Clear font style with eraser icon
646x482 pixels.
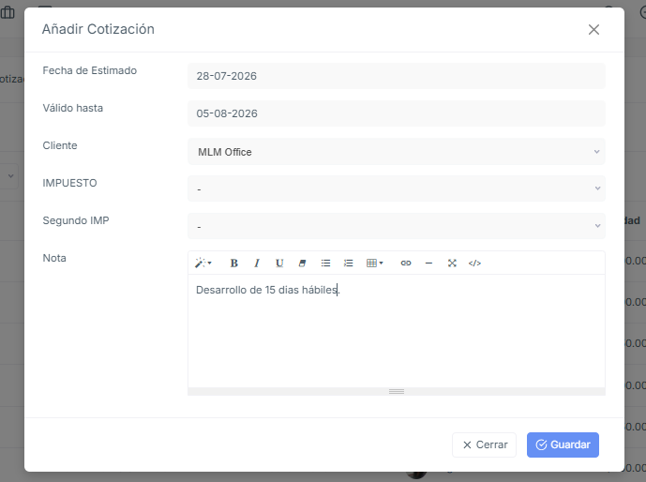point(302,263)
